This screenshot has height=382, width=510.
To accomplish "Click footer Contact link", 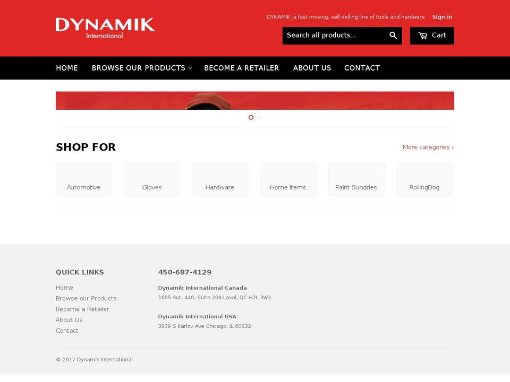I will pos(67,331).
